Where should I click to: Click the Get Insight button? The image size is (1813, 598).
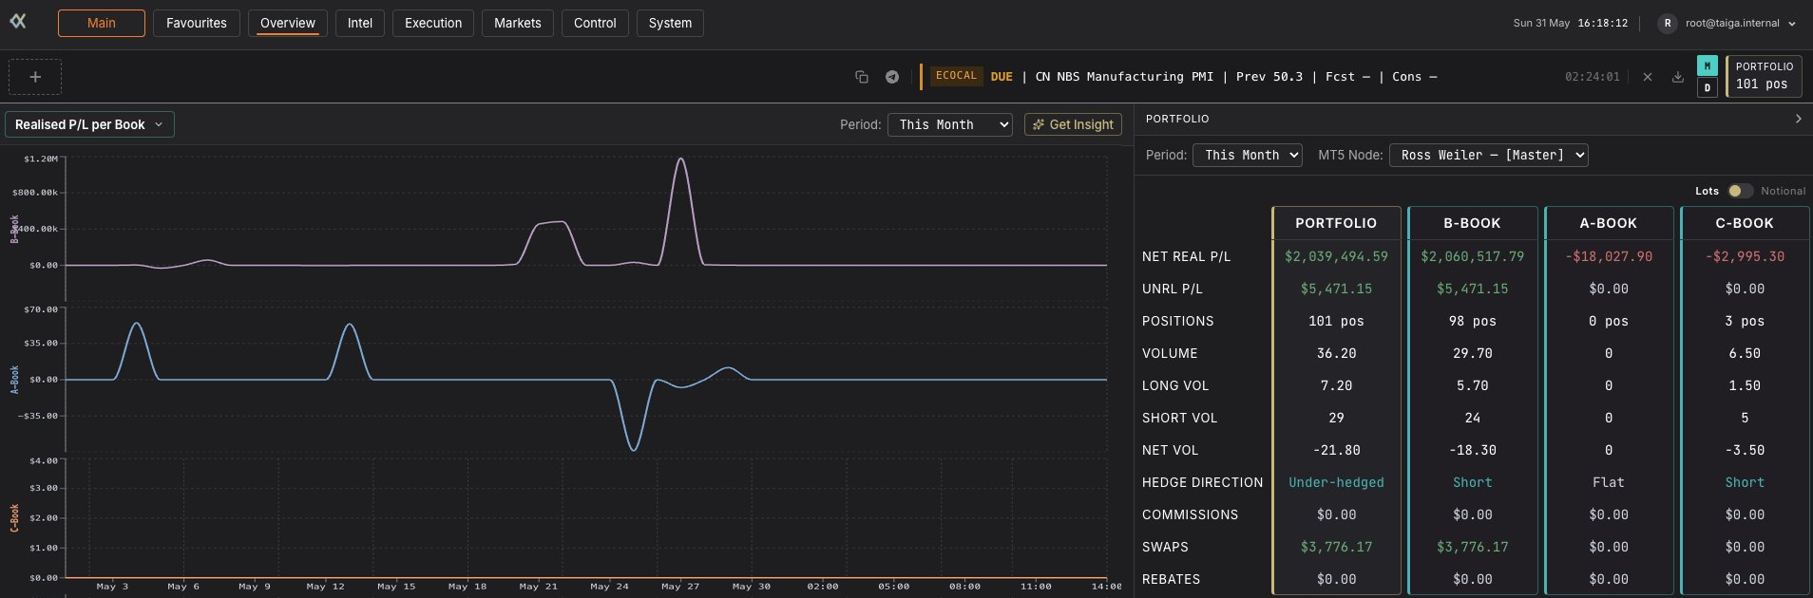(1073, 124)
